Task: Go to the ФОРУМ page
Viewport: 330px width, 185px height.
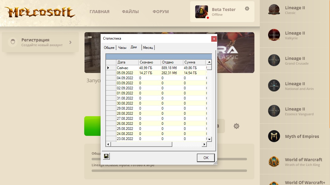Action: pyautogui.click(x=161, y=12)
